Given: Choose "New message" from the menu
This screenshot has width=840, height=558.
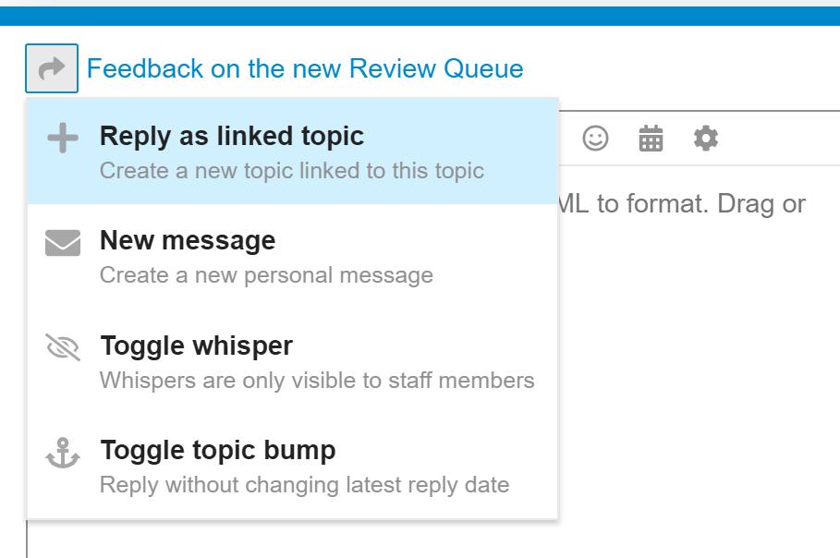Looking at the screenshot, I should (x=188, y=240).
